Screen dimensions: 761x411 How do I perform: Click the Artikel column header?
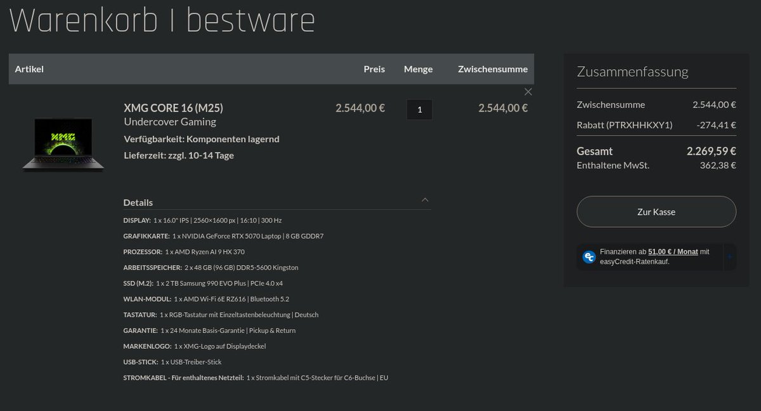point(29,69)
